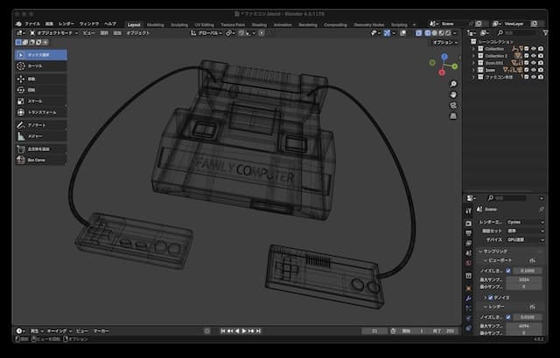Select the Transform tool (トランスフォーム)
The width and height of the screenshot is (560, 358).
(41, 113)
